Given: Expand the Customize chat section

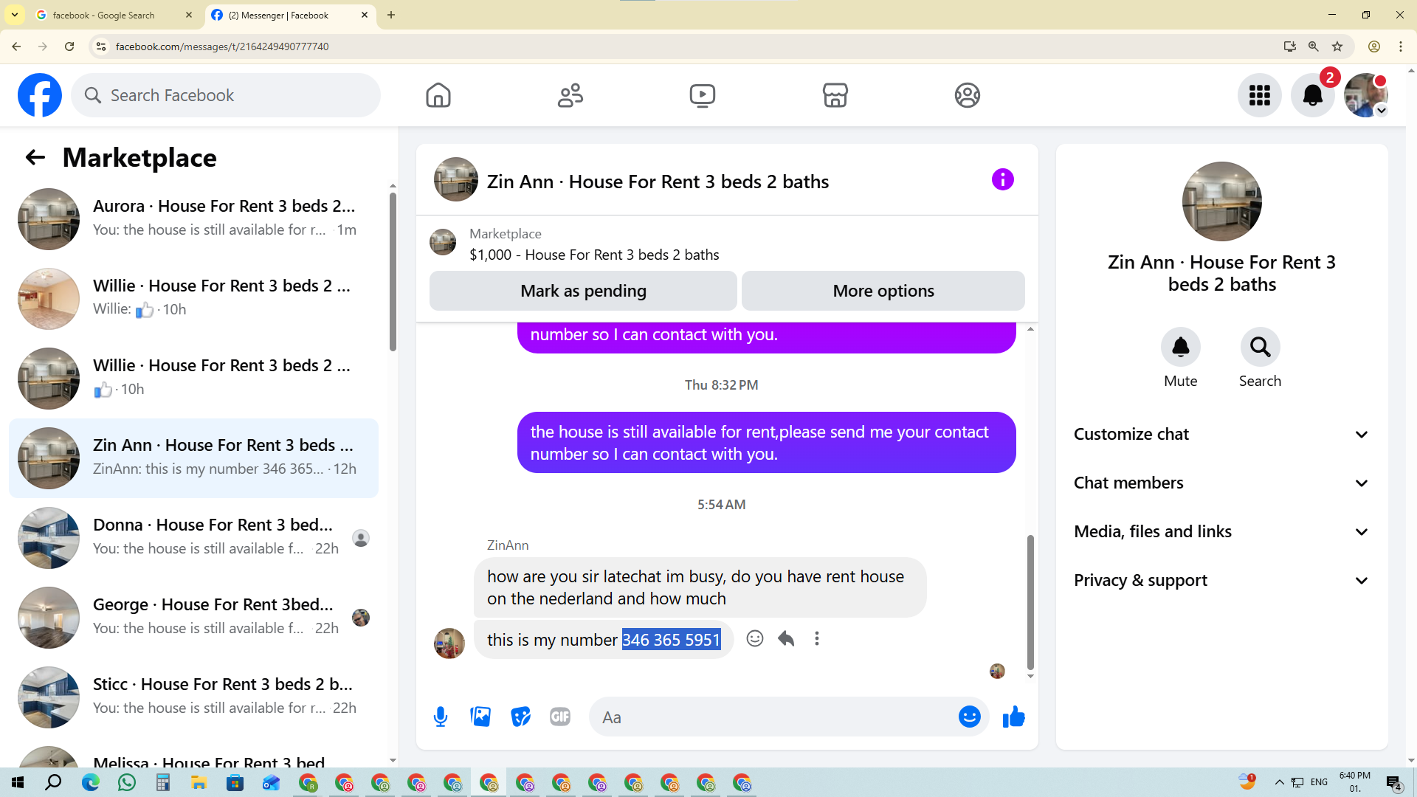Looking at the screenshot, I should (x=1221, y=434).
